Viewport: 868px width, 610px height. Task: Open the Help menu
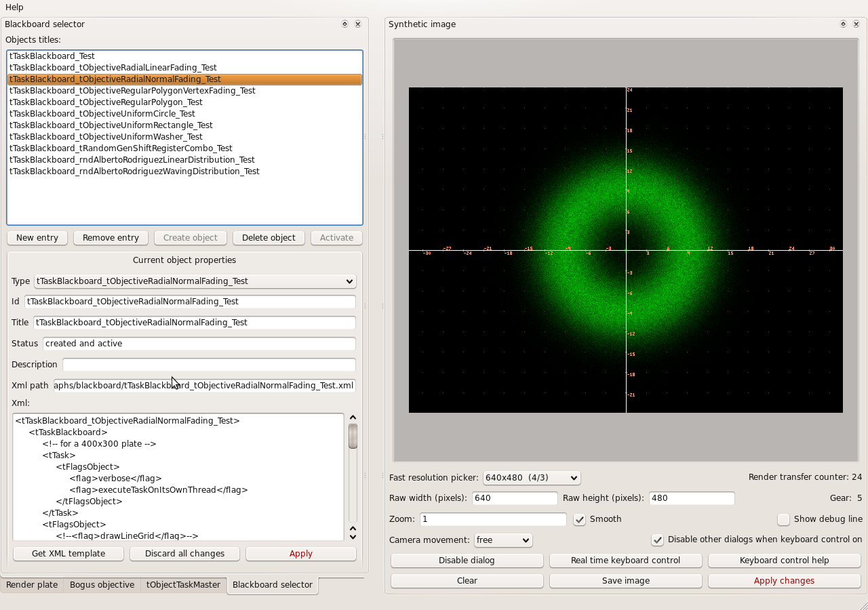(x=14, y=7)
